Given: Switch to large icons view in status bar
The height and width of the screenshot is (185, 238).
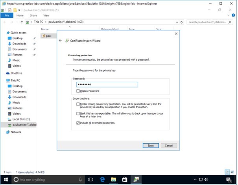Looking at the screenshot, I should [232, 172].
